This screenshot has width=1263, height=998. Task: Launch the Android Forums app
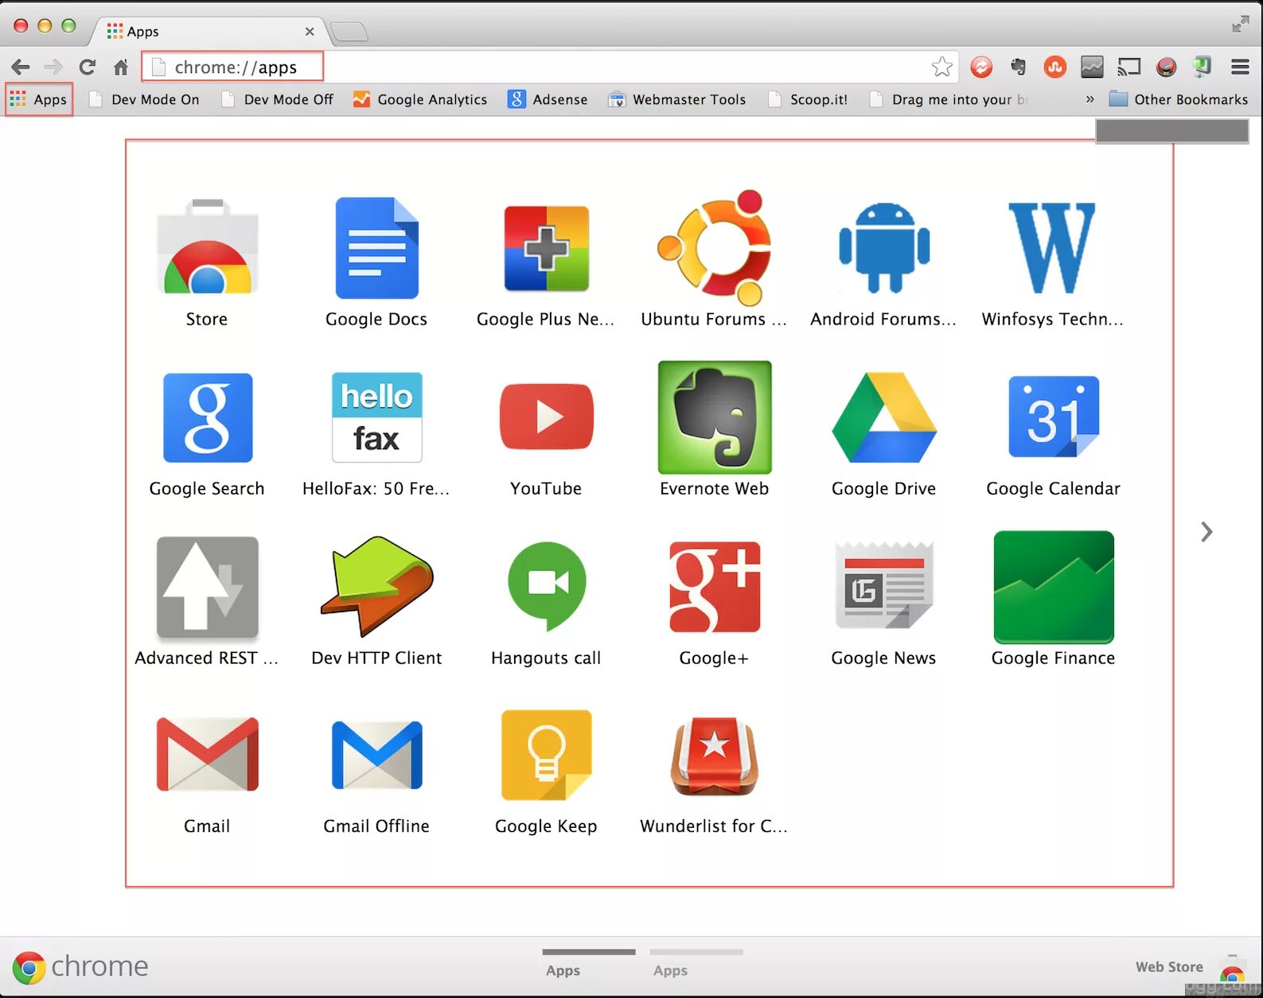pos(884,247)
